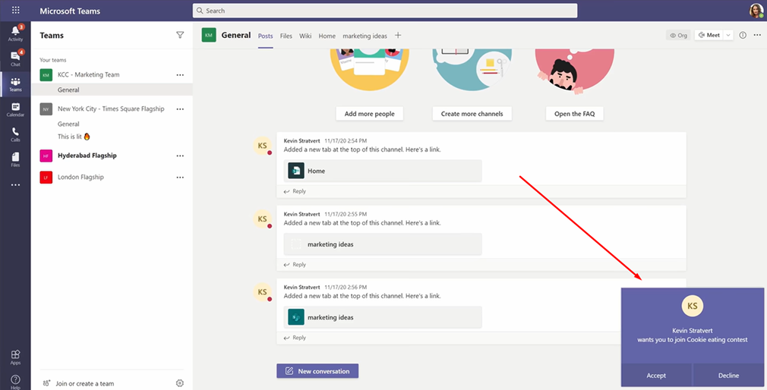Viewport: 767px width, 390px height.
Task: Click the Hyderabad Flagship HF avatar
Action: coord(46,156)
